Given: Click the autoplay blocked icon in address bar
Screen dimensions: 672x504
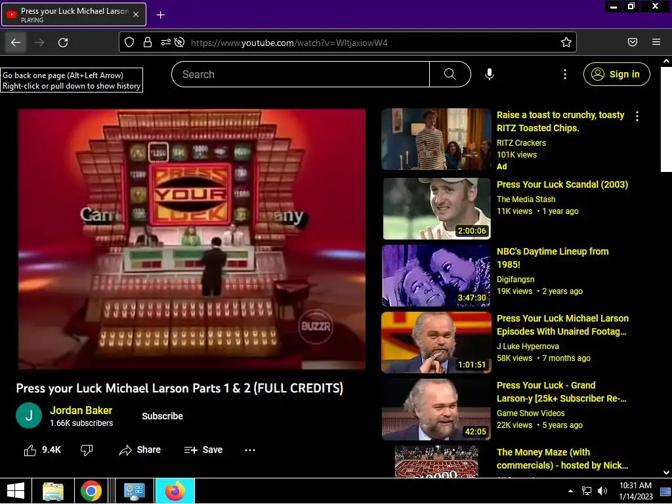Looking at the screenshot, I should tap(180, 42).
